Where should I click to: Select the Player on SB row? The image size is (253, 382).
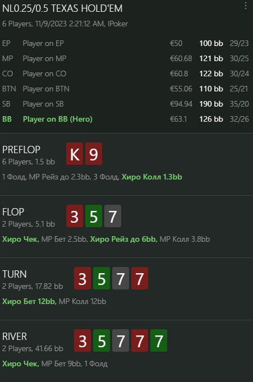pyautogui.click(x=126, y=104)
